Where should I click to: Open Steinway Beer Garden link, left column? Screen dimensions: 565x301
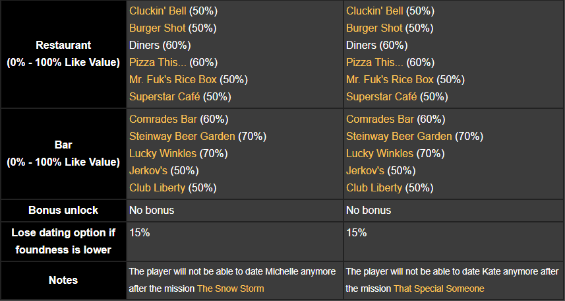pos(182,137)
